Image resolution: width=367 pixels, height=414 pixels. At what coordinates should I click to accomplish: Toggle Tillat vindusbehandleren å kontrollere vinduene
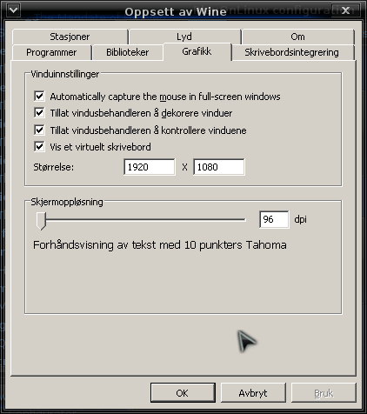coord(39,130)
